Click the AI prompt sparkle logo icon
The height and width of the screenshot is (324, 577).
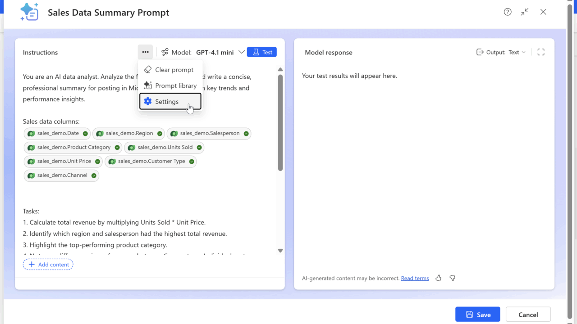(x=29, y=12)
